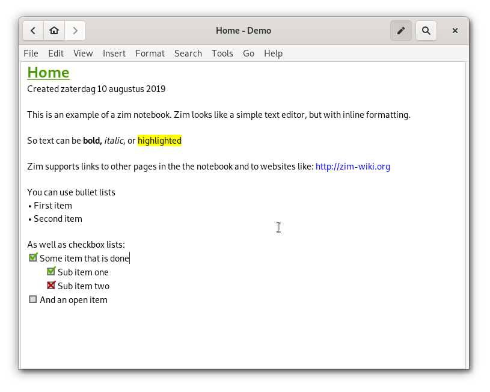
Task: Click the text "And an open item"
Action: click(73, 300)
